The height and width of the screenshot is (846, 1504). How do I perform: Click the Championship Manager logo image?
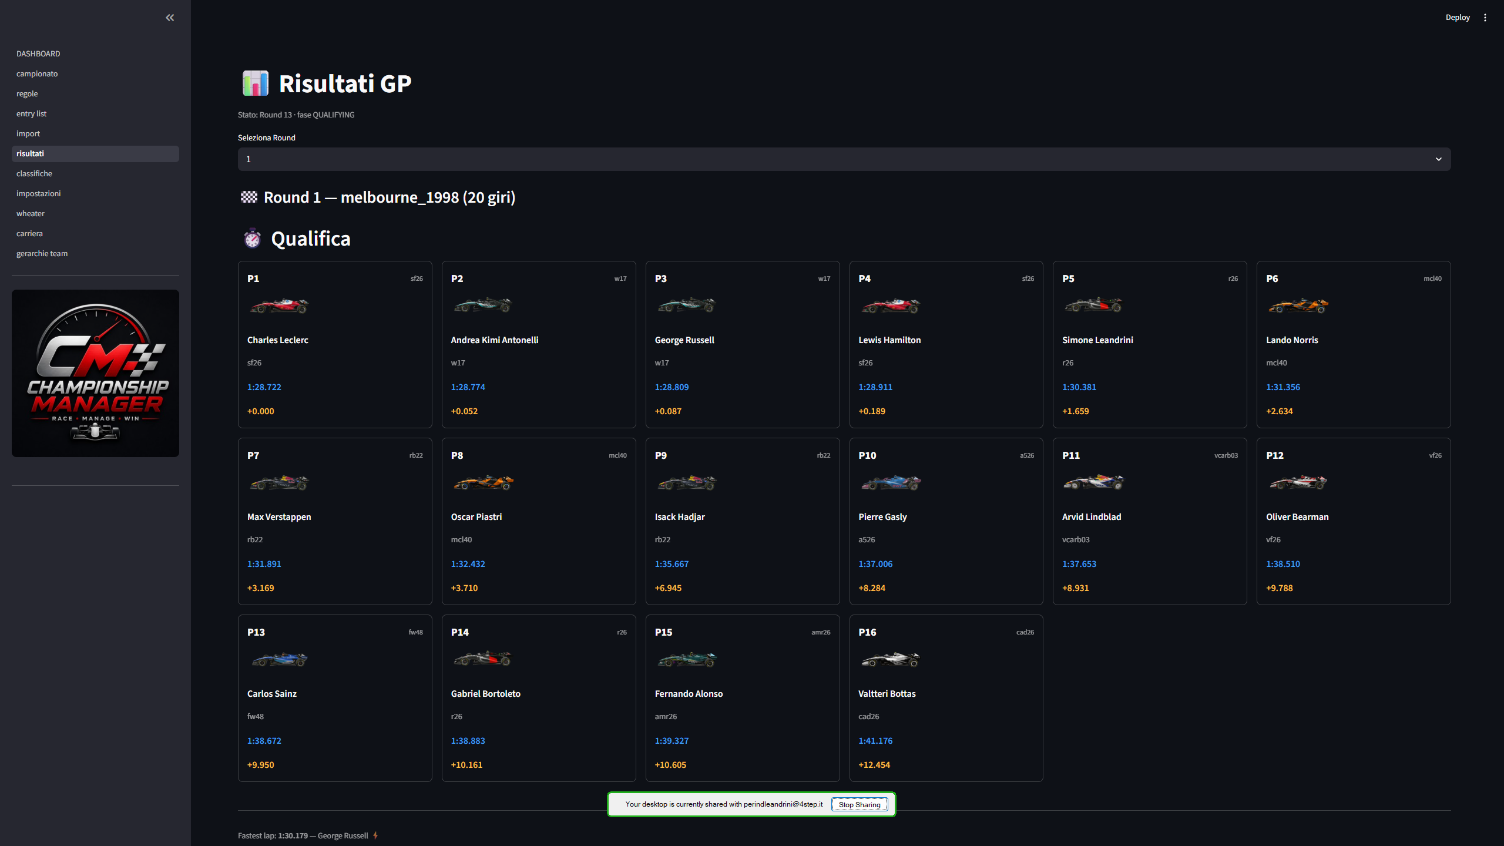coord(95,373)
